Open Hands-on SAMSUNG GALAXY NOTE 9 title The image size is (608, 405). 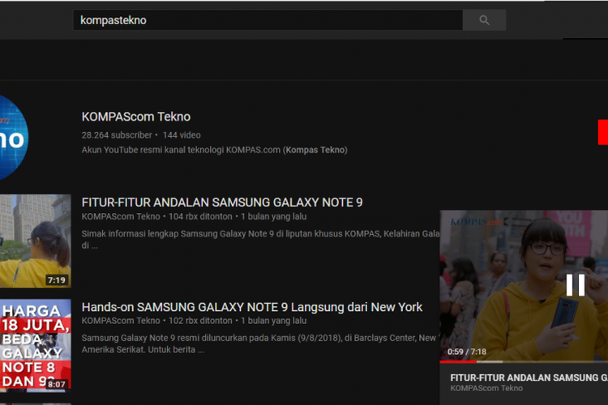tap(252, 307)
